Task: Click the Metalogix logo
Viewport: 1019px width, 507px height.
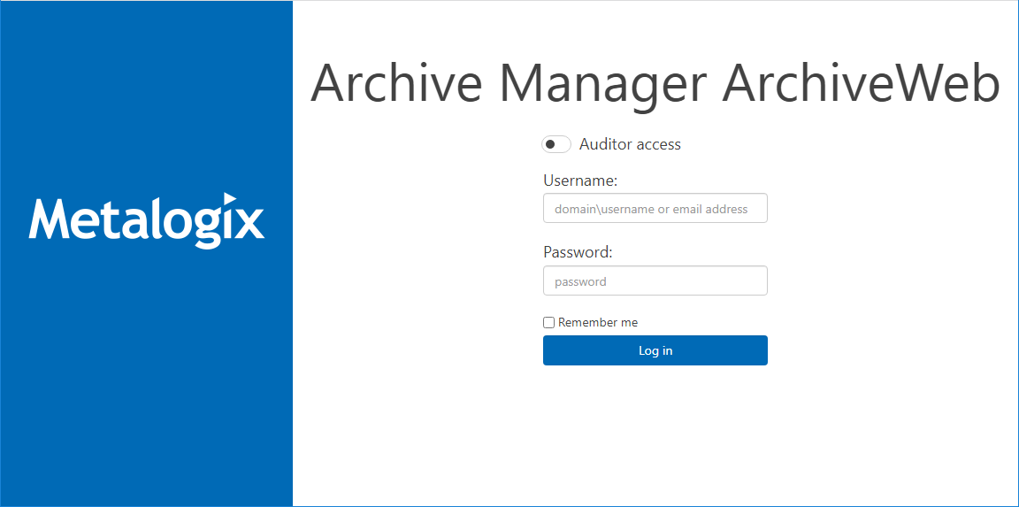Action: click(147, 220)
